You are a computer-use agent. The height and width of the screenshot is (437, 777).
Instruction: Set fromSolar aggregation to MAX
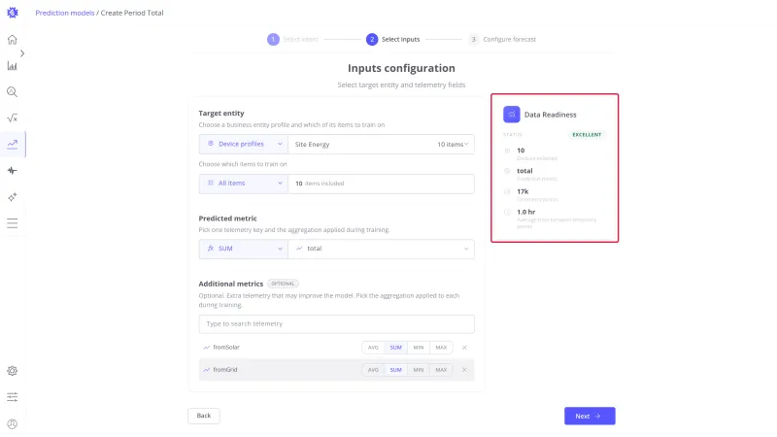click(441, 348)
